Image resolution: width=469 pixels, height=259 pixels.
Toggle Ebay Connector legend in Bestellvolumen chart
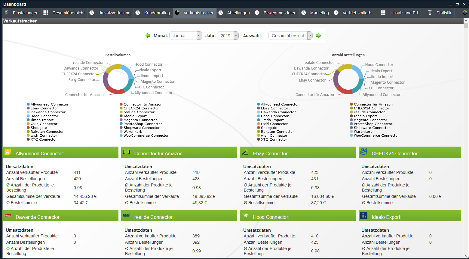[42, 108]
